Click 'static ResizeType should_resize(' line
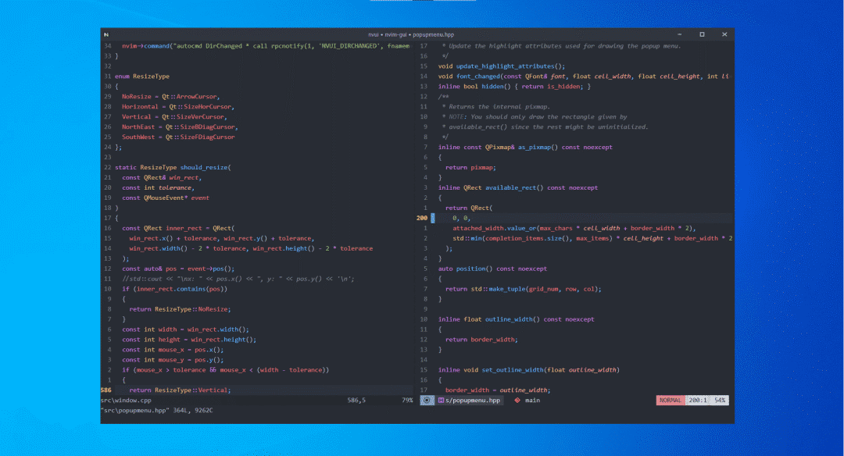Viewport: 844px width, 456px height. (x=173, y=167)
